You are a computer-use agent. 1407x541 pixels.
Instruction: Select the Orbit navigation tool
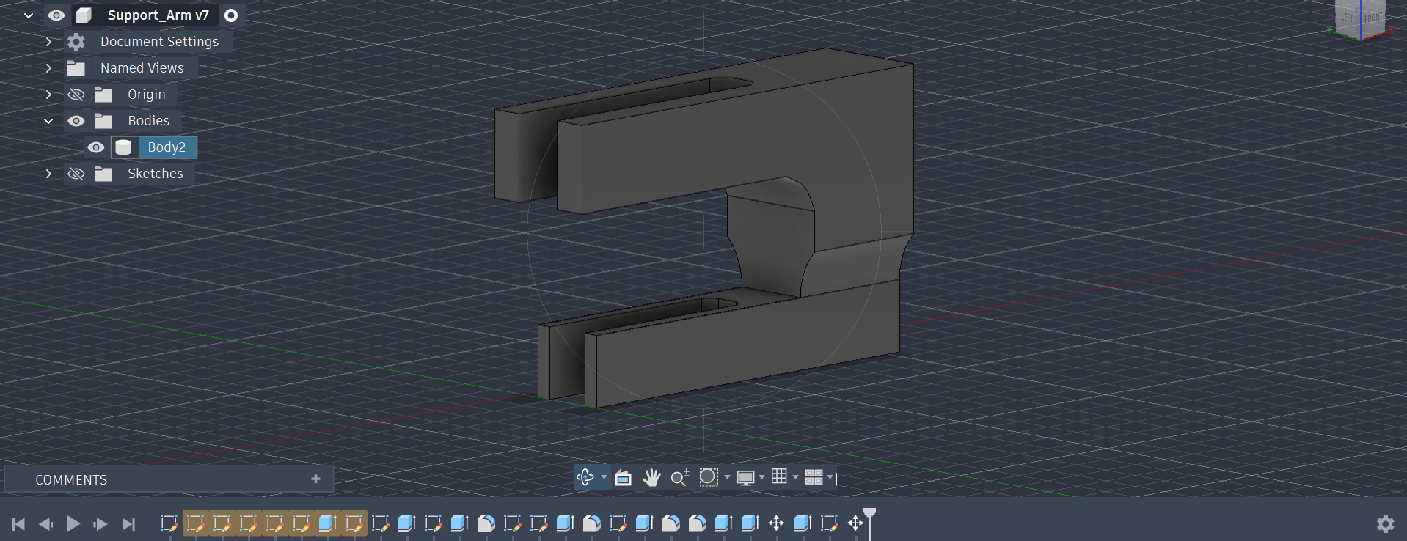tap(585, 477)
